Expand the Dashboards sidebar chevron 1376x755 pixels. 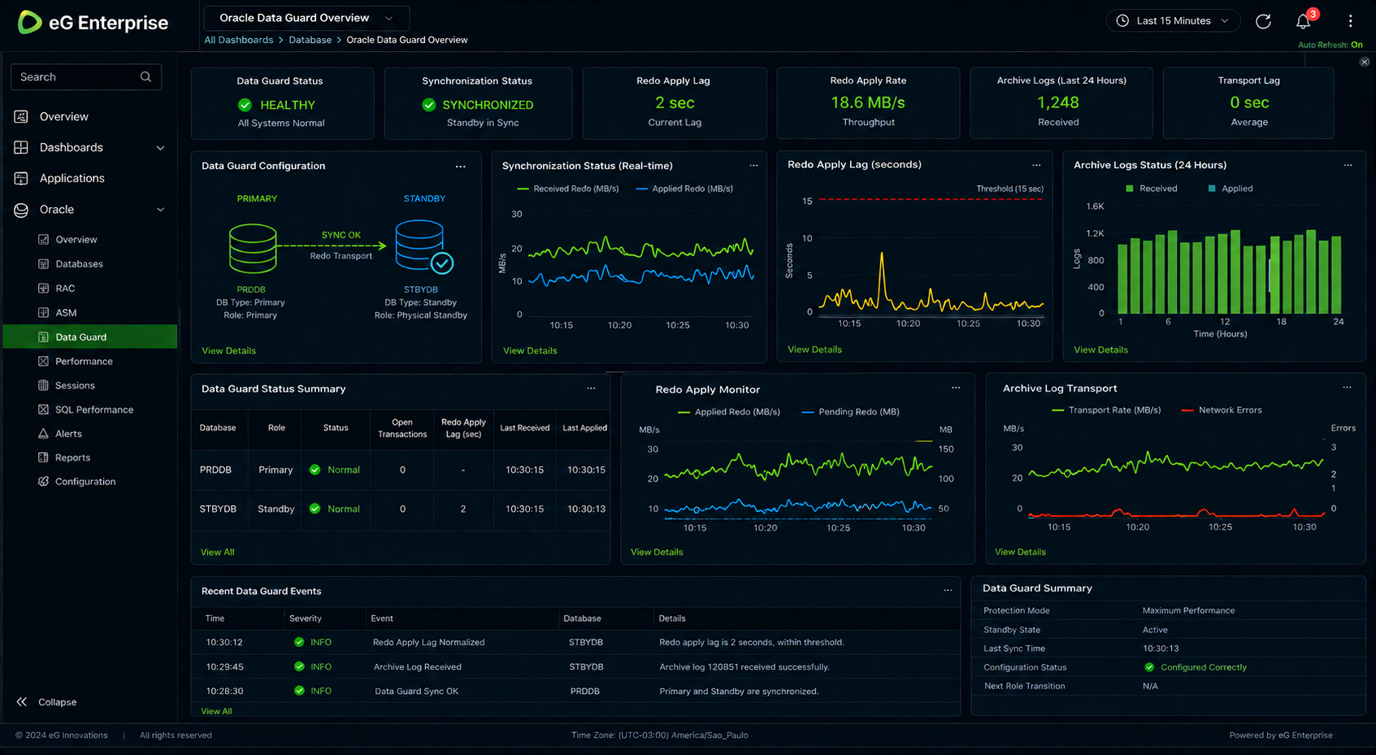(160, 148)
